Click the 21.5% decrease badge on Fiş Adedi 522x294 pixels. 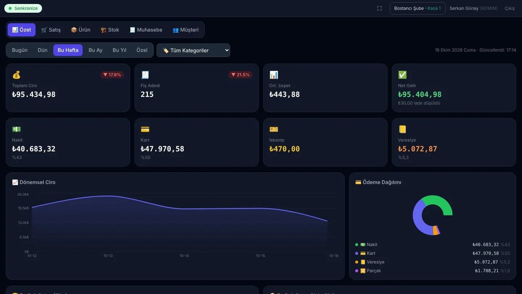[x=241, y=75]
